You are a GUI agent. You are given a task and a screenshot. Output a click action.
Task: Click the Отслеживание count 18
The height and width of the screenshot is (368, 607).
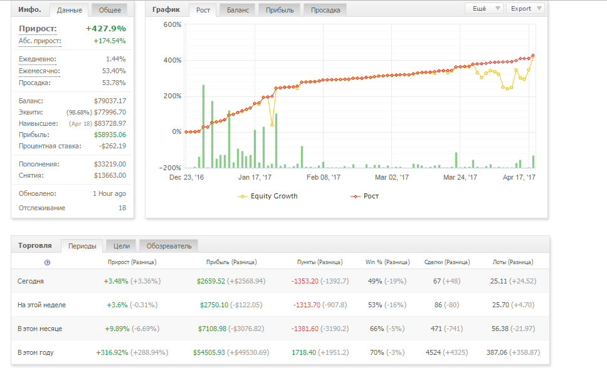(122, 208)
